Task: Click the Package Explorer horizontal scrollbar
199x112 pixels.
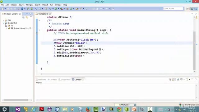Action: click(16, 100)
